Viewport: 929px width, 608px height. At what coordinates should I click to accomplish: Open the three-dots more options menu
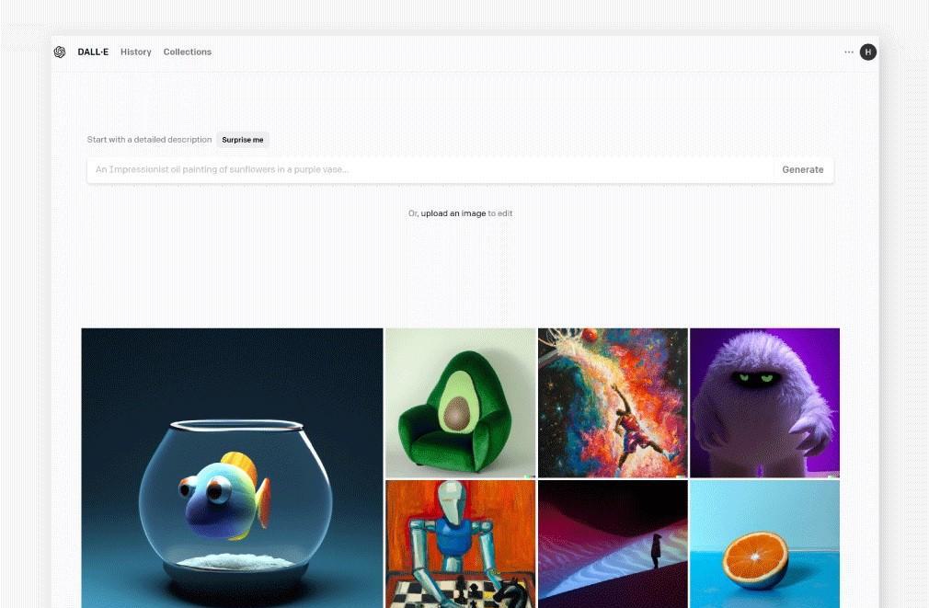848,52
